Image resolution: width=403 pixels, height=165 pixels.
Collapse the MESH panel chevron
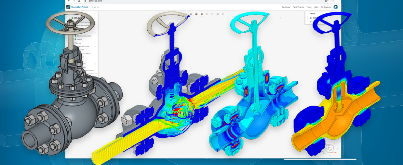point(308,14)
